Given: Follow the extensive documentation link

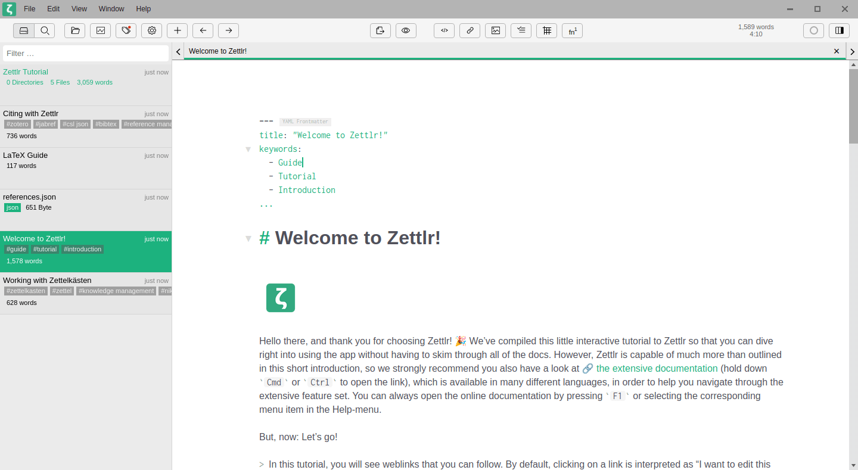Looking at the screenshot, I should click(656, 368).
